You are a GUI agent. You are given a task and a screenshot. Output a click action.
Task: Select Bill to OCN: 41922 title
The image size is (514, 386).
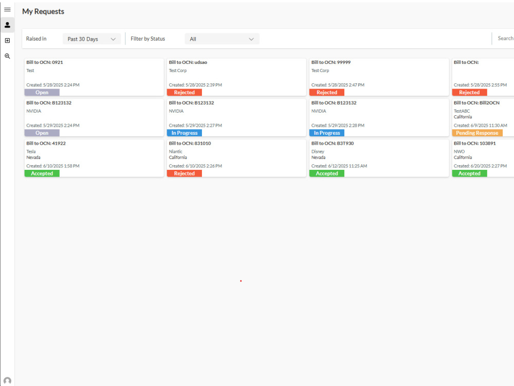click(x=46, y=144)
